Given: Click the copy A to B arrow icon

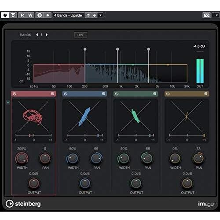Looking at the screenshot, I should point(48,15).
